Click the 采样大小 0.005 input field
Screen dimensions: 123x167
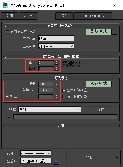coord(46,90)
